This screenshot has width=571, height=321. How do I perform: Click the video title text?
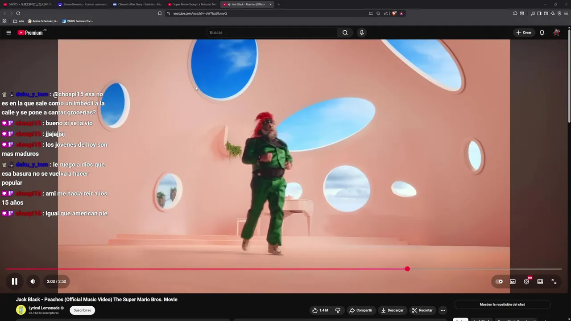(97, 300)
